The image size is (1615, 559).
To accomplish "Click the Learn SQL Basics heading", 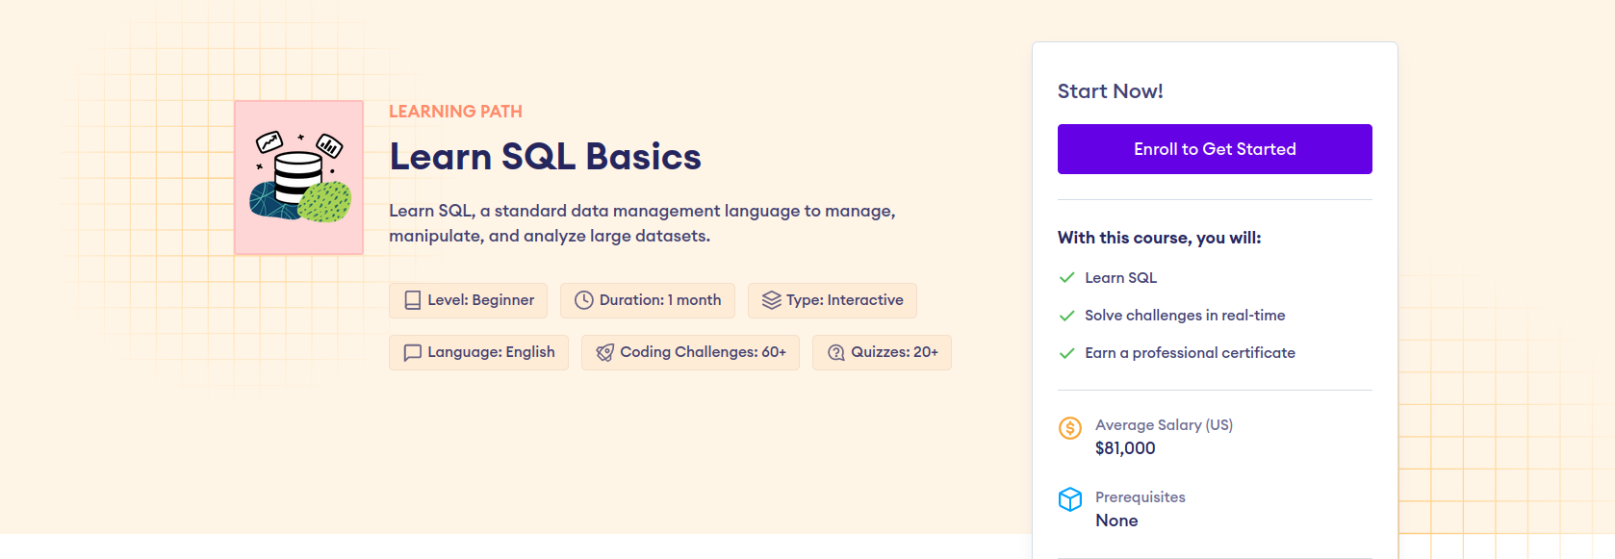I will click(x=545, y=157).
